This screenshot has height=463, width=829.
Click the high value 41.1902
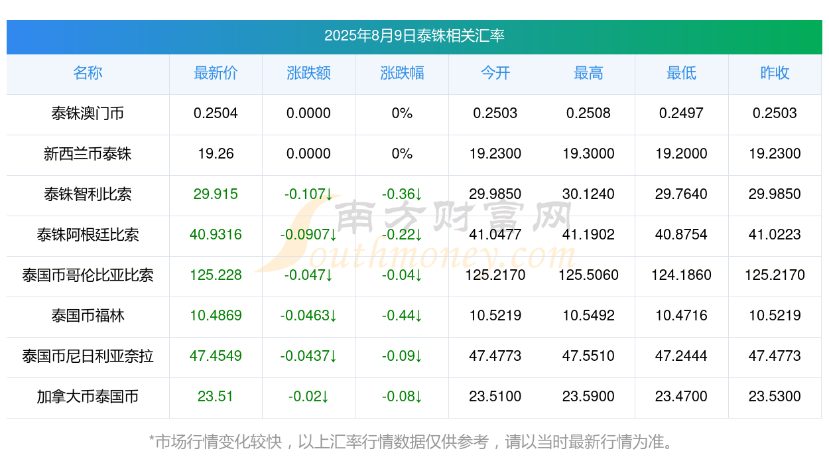tap(588, 235)
